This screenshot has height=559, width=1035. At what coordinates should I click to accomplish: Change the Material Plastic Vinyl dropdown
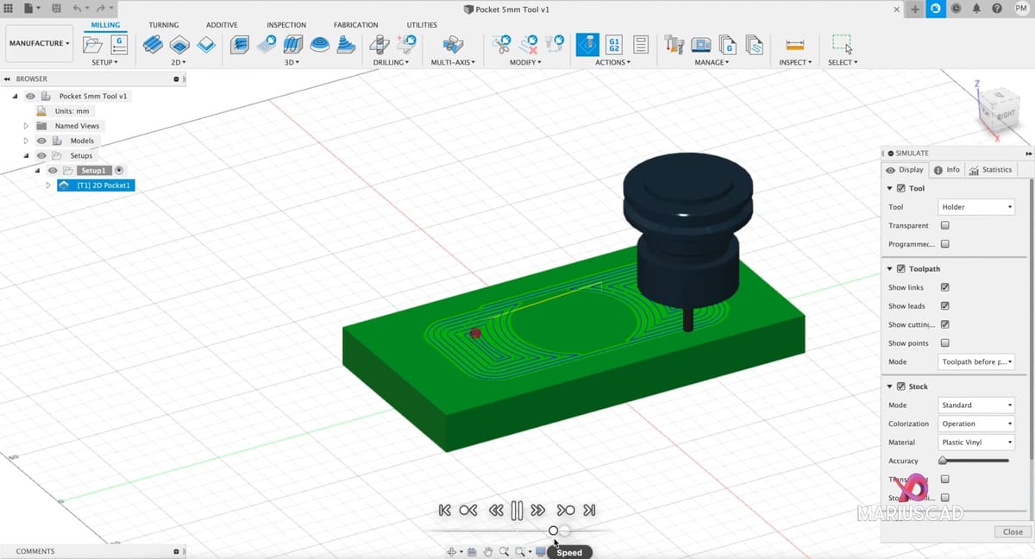975,443
